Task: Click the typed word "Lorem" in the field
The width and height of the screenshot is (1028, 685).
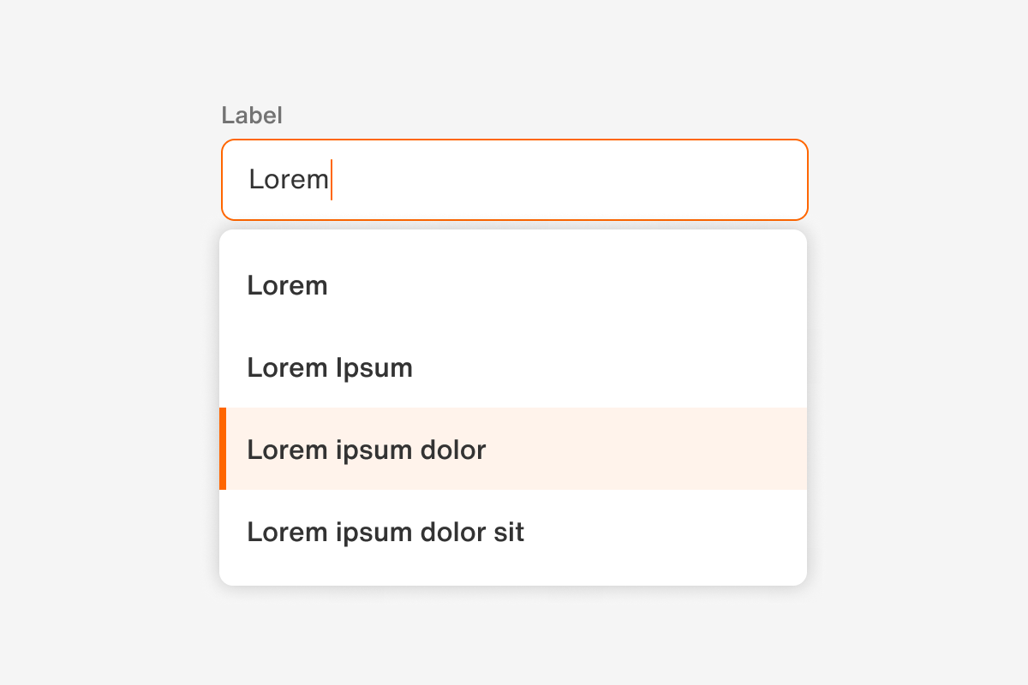Action: pos(288,179)
